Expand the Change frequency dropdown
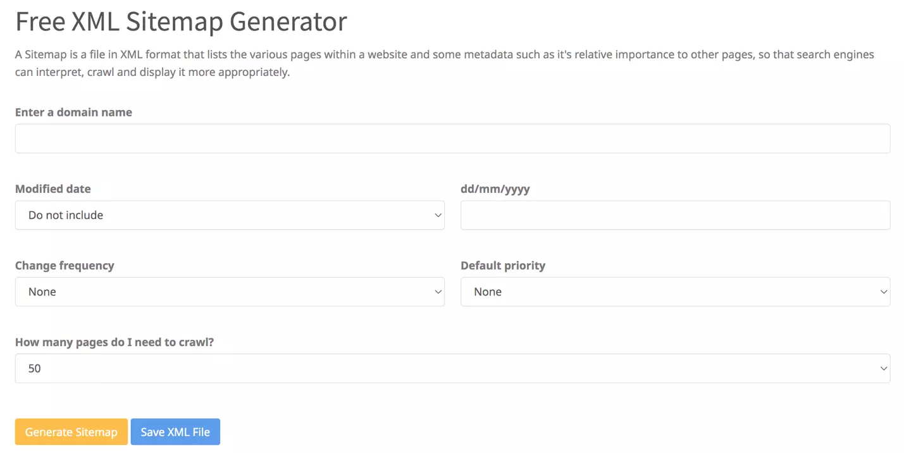 click(x=230, y=292)
